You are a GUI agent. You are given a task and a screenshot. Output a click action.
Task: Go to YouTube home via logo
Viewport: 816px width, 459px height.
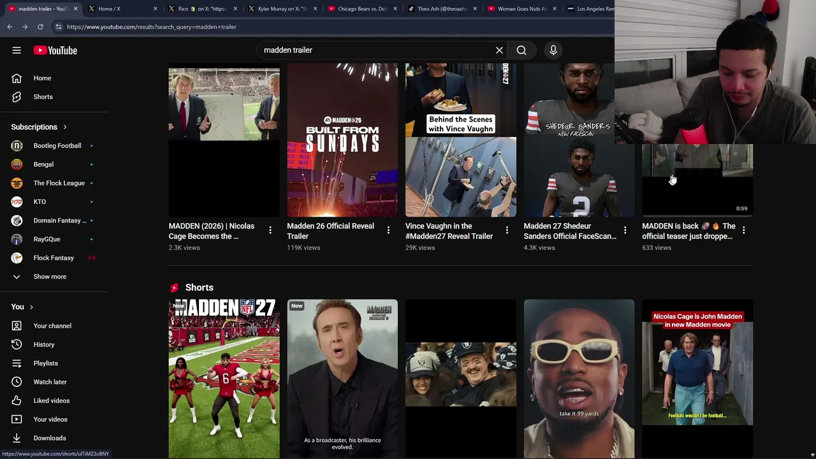click(55, 50)
